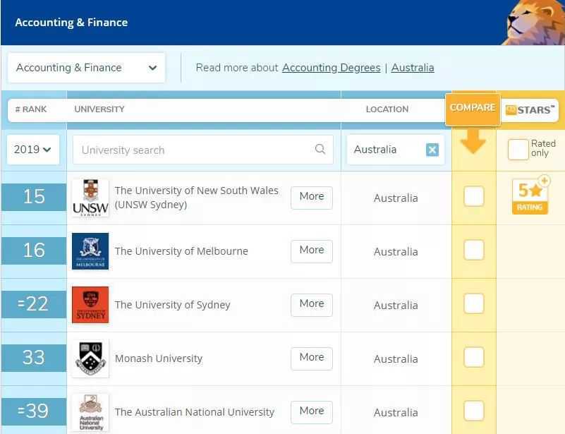565x434 pixels.
Task: Clear the Australia location filter with X
Action: click(x=432, y=150)
